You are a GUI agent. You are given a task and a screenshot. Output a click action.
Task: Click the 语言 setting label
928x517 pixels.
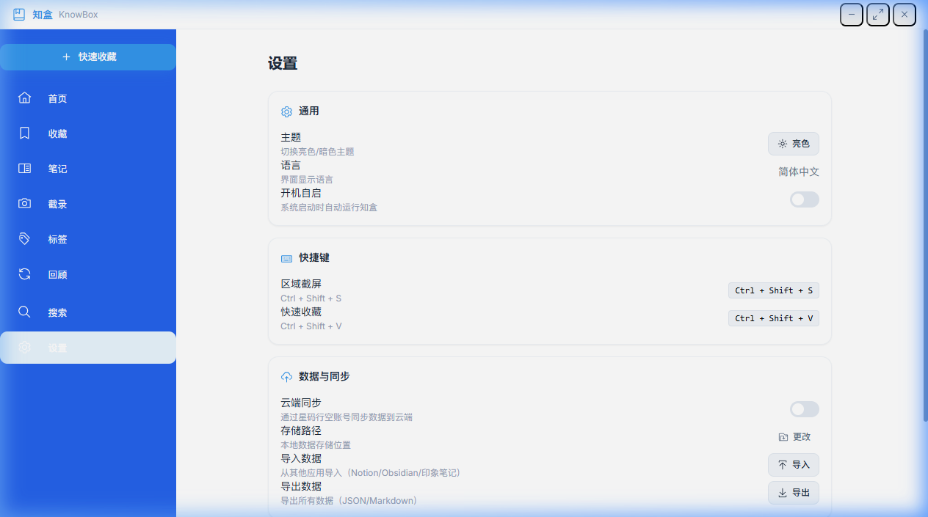point(291,165)
